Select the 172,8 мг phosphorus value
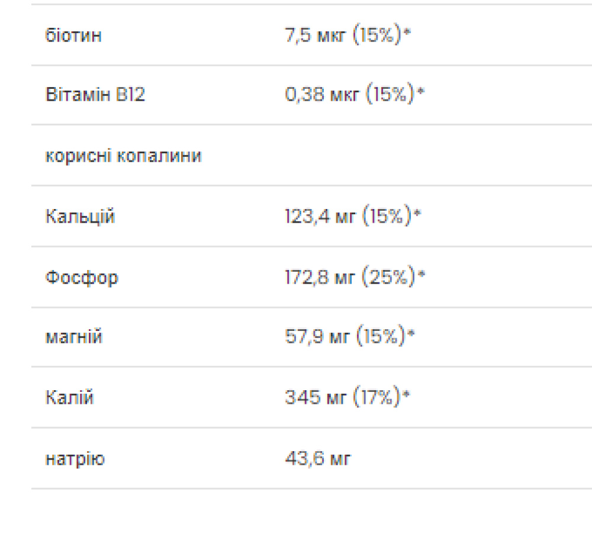This screenshot has height=540, width=592. point(320,277)
